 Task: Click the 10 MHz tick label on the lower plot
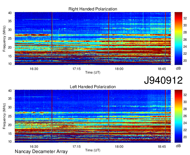click(x=10, y=142)
